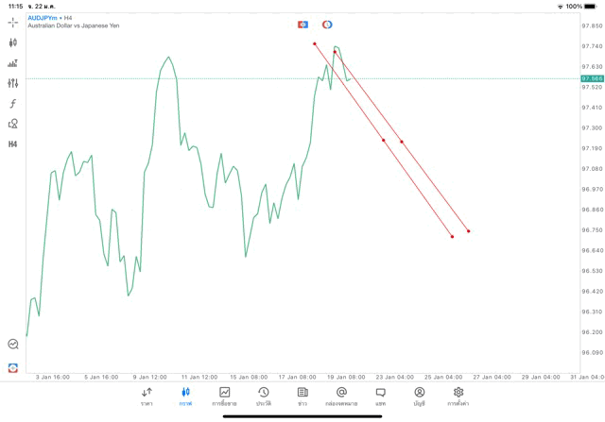Open the indicators function icon
This screenshot has width=605, height=422.
point(13,104)
